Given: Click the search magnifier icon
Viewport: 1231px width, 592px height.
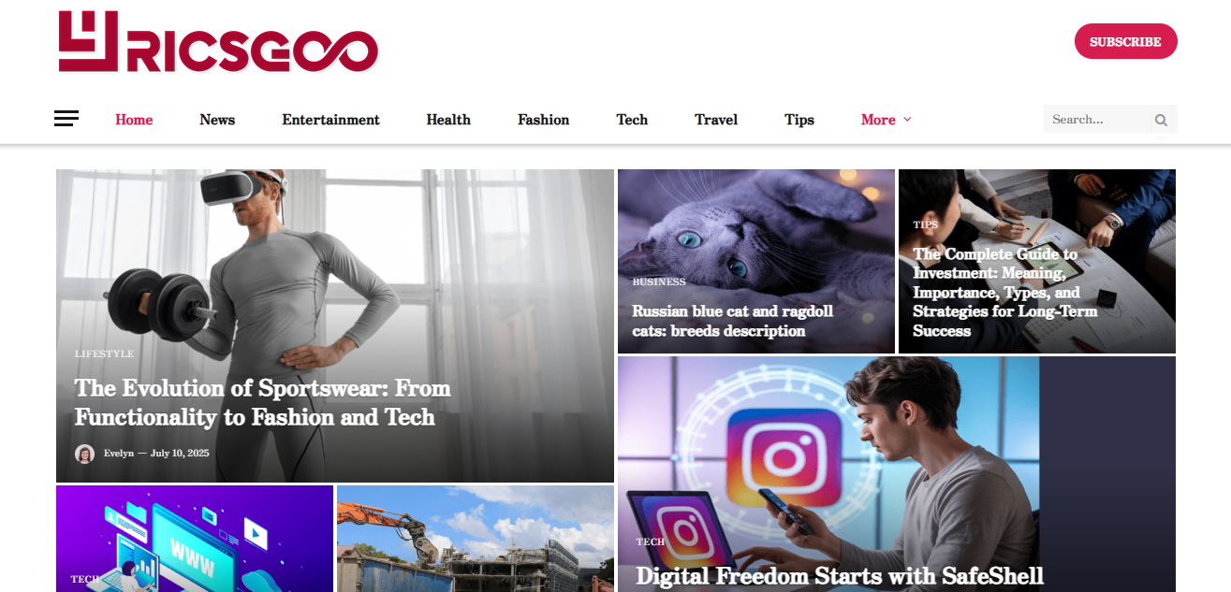Looking at the screenshot, I should tap(1161, 120).
